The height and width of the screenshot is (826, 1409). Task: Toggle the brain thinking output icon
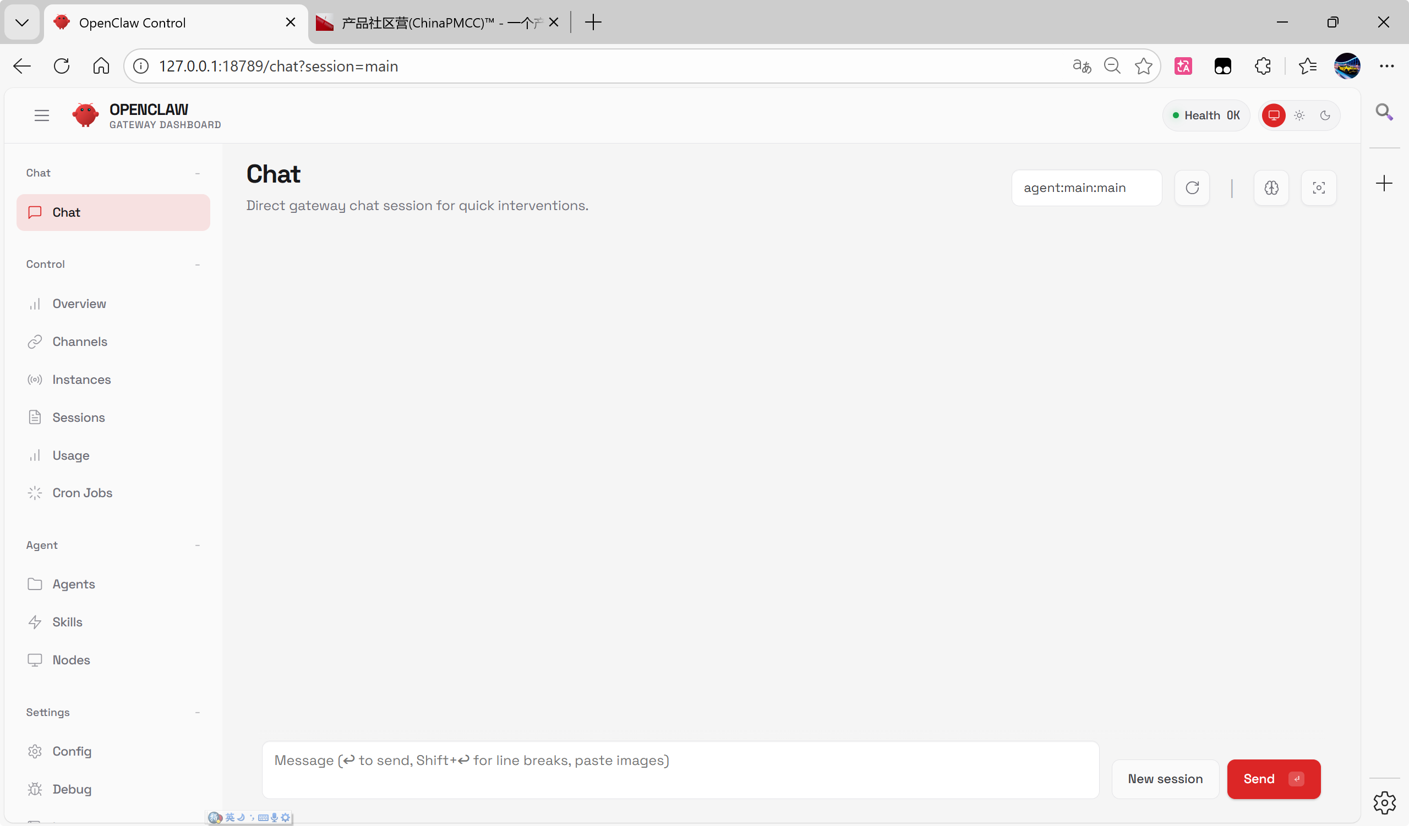pyautogui.click(x=1271, y=188)
